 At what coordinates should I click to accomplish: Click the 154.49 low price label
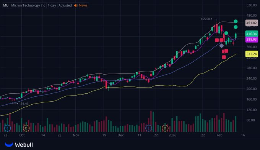tap(24, 104)
